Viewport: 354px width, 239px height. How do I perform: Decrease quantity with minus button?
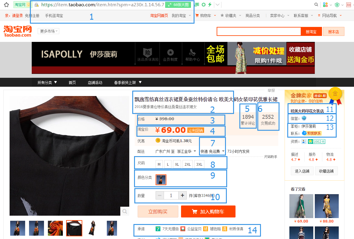pyautogui.click(x=159, y=195)
